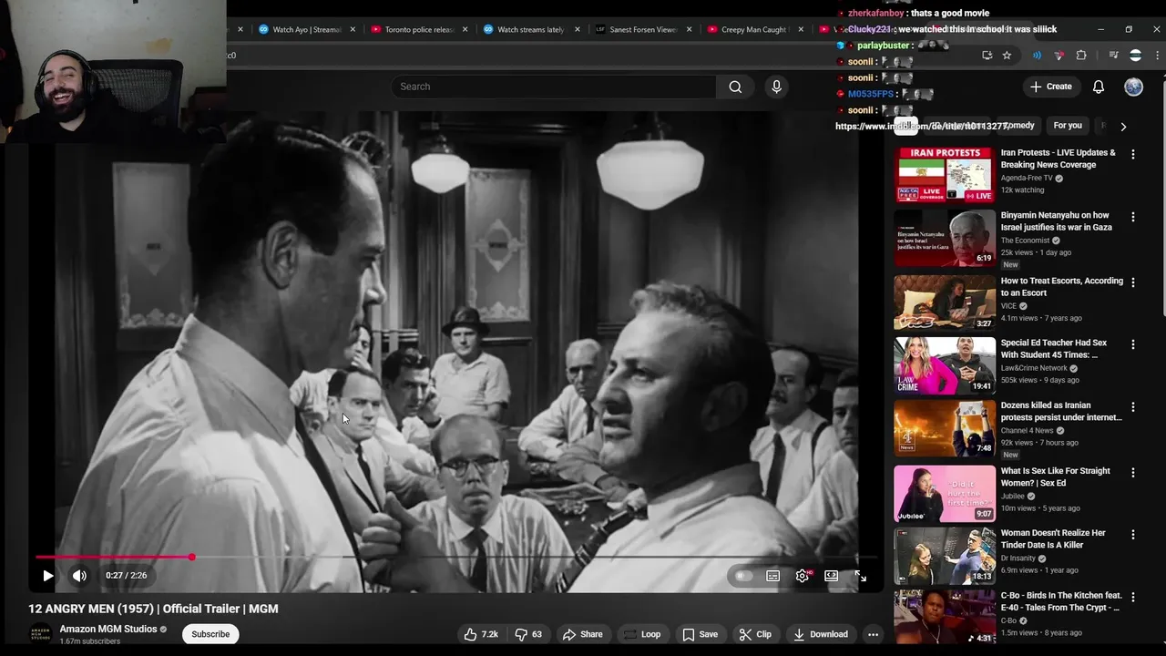Share the video
Image resolution: width=1166 pixels, height=656 pixels.
582,634
